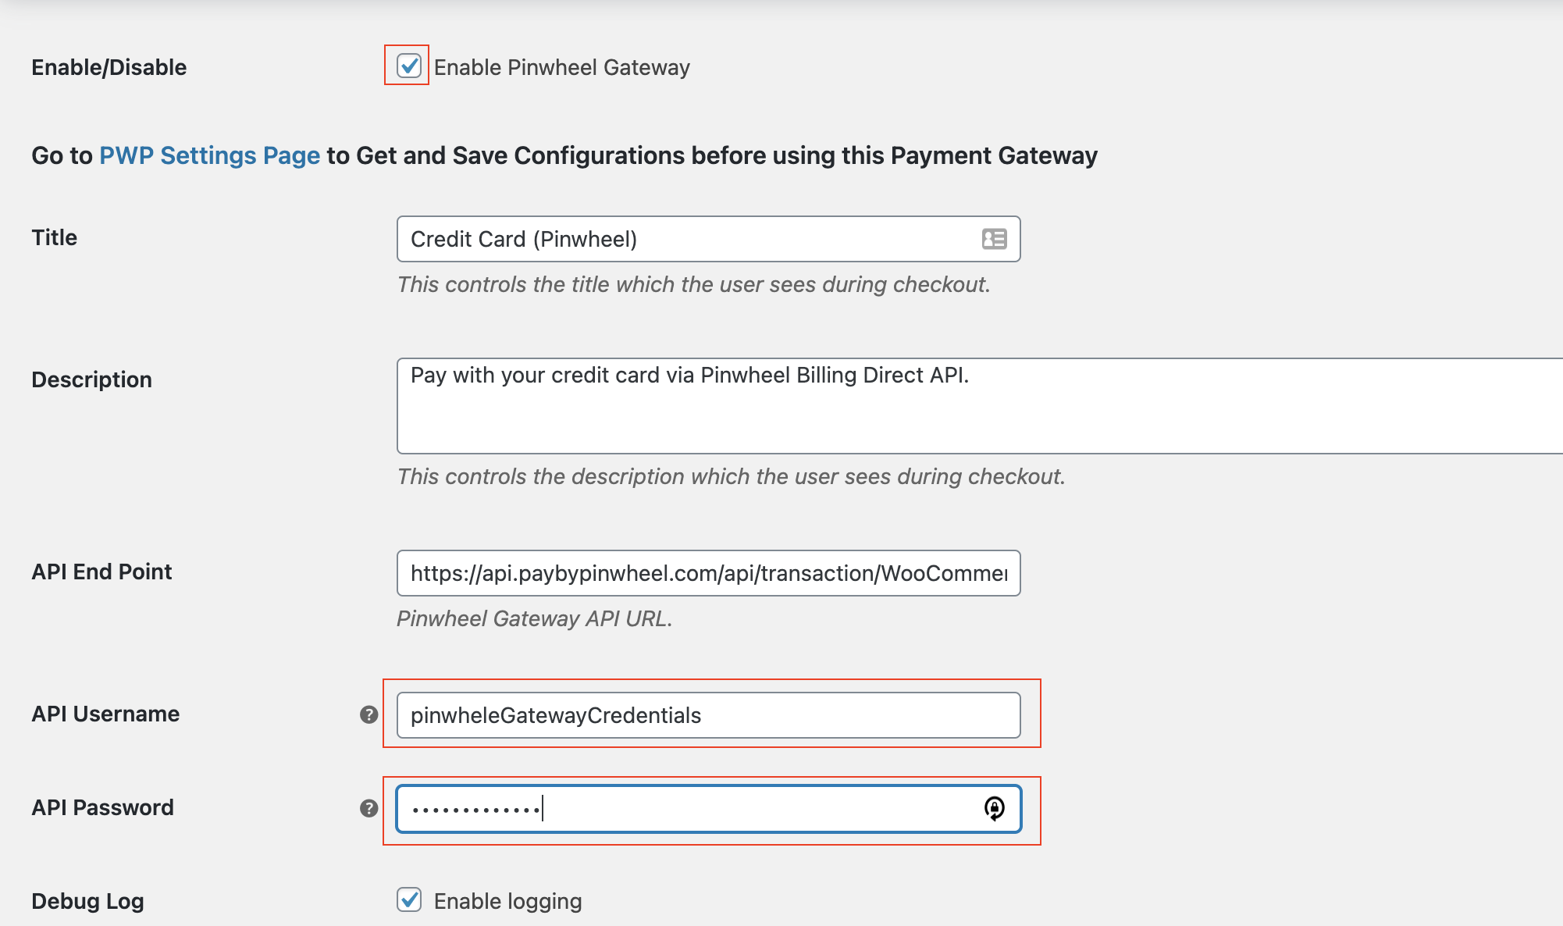Click the 'API End Point' row label

point(101,572)
